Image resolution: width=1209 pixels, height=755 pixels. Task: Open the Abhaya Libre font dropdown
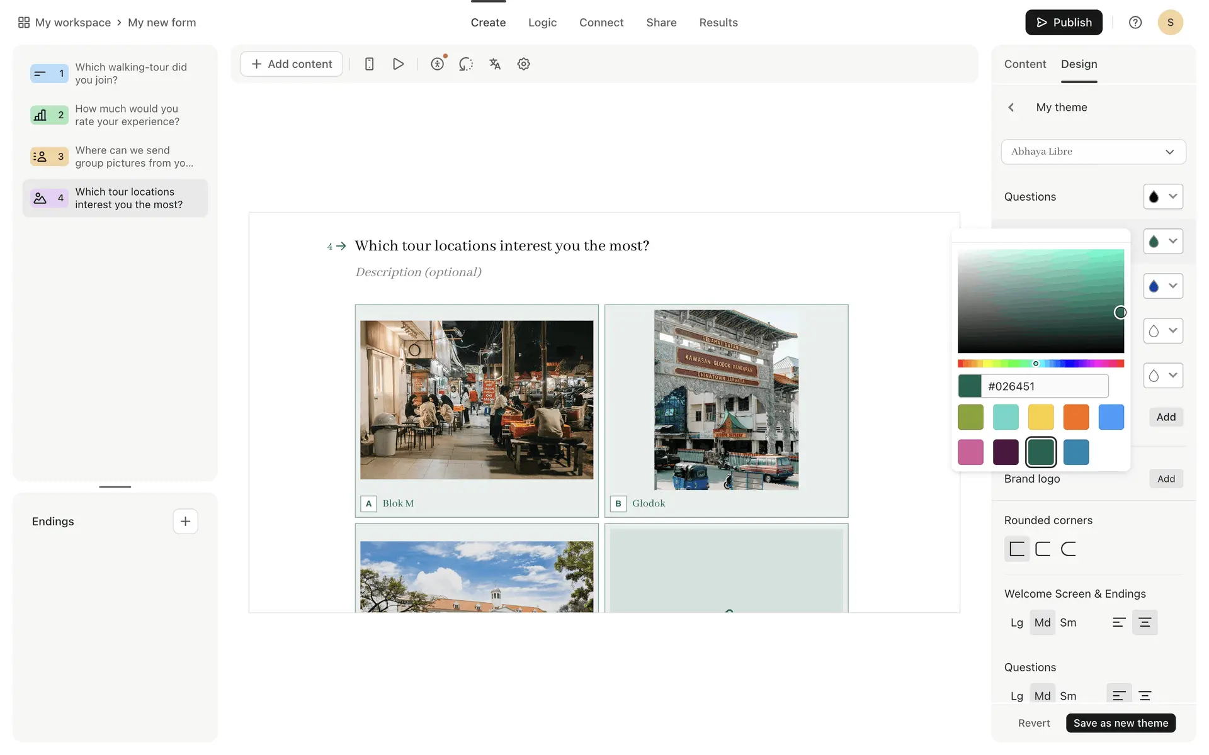click(x=1093, y=152)
